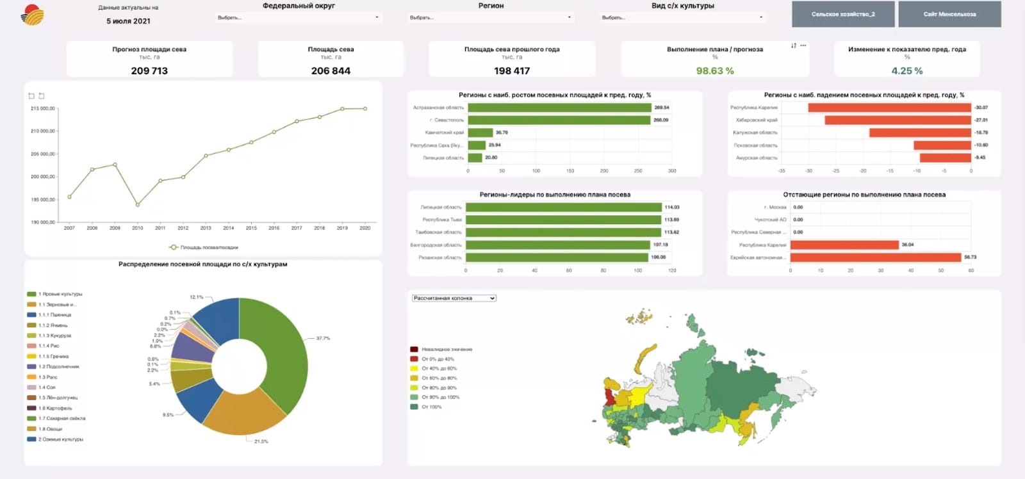Click the Республика Тыва leaders bar

[x=564, y=220]
